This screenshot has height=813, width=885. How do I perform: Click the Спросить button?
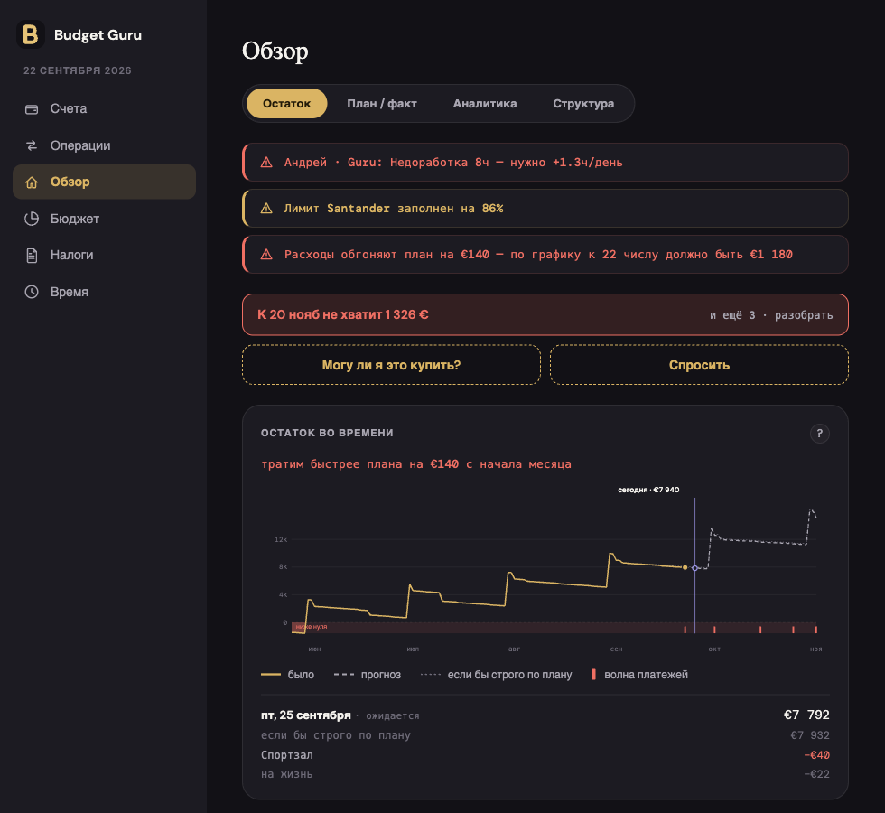(x=699, y=365)
